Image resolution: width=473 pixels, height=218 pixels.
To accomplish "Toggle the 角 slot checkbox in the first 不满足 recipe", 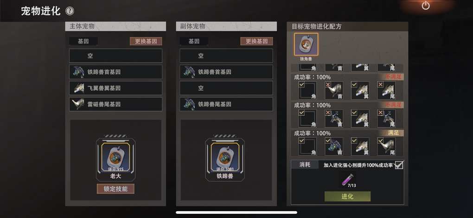I will pos(302,85).
